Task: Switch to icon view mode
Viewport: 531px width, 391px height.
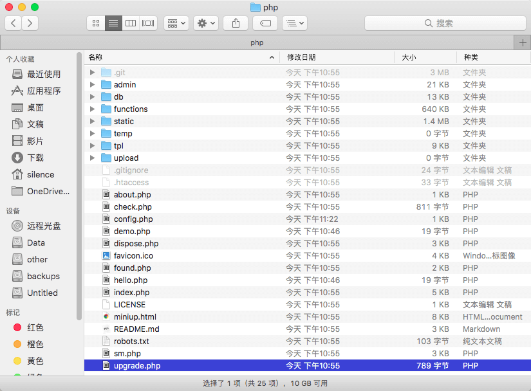Action: [x=96, y=23]
